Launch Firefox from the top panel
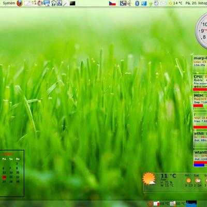The width and height of the screenshot is (207, 207). point(20,3)
